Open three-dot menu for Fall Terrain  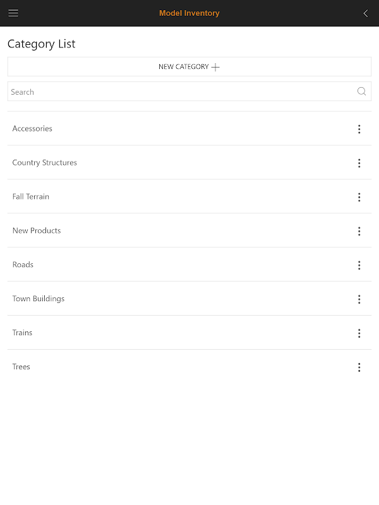359,197
